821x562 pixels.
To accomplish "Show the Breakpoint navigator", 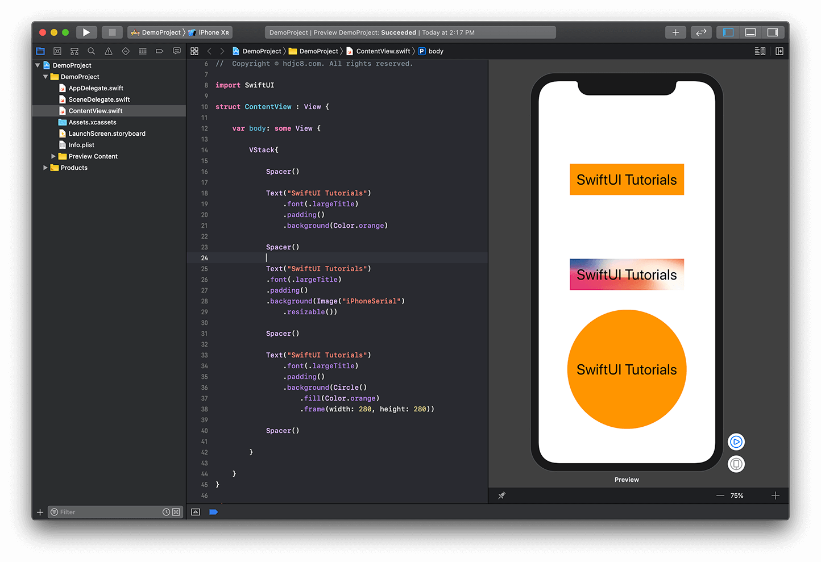I will click(160, 51).
